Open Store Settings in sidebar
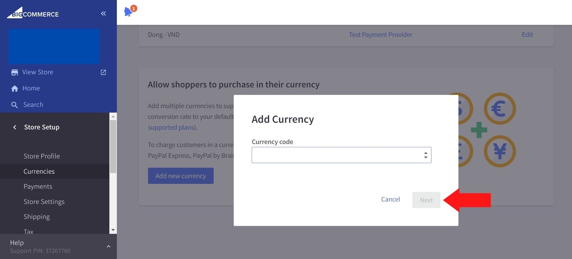 tap(44, 202)
